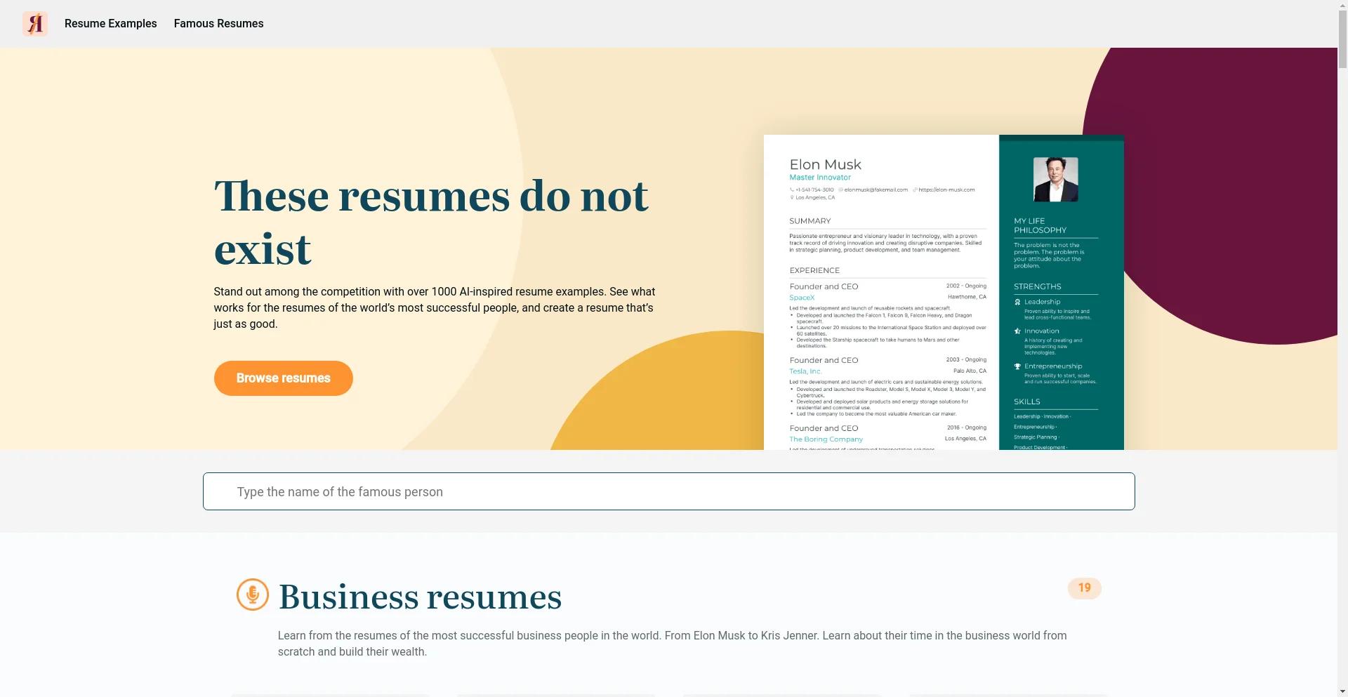Click the 19 count badge
The height and width of the screenshot is (697, 1348).
pos(1085,588)
